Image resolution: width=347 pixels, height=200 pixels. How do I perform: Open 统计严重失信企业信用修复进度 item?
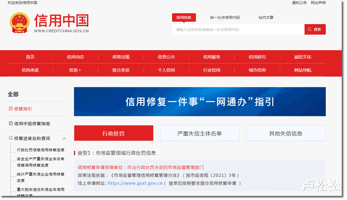point(40,177)
